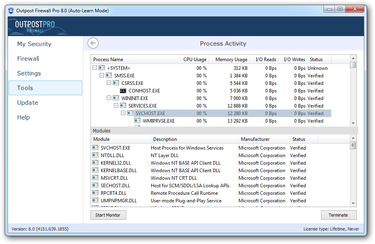Minimize the Outpost Firewall window
This screenshot has width=375, height=244.
click(329, 9)
